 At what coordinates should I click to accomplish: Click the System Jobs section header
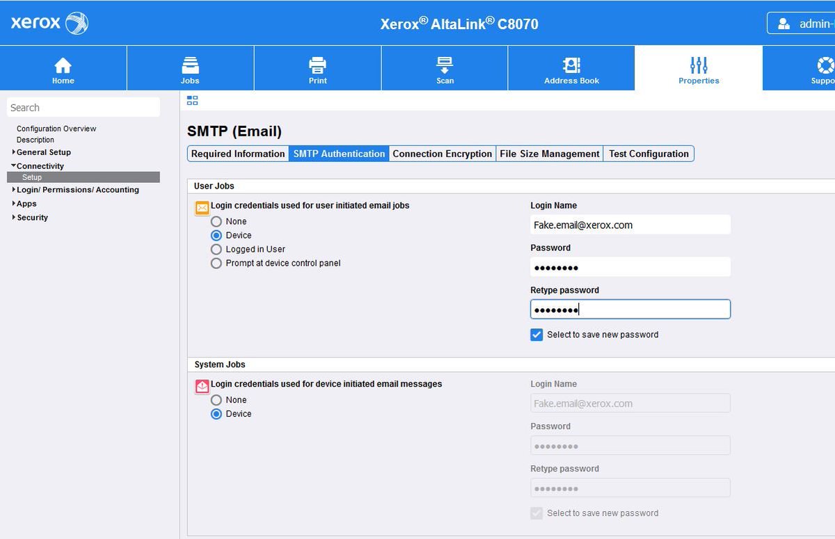click(220, 364)
